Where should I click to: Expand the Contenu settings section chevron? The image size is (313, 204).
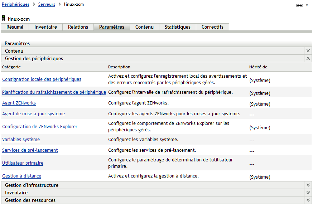pyautogui.click(x=308, y=51)
